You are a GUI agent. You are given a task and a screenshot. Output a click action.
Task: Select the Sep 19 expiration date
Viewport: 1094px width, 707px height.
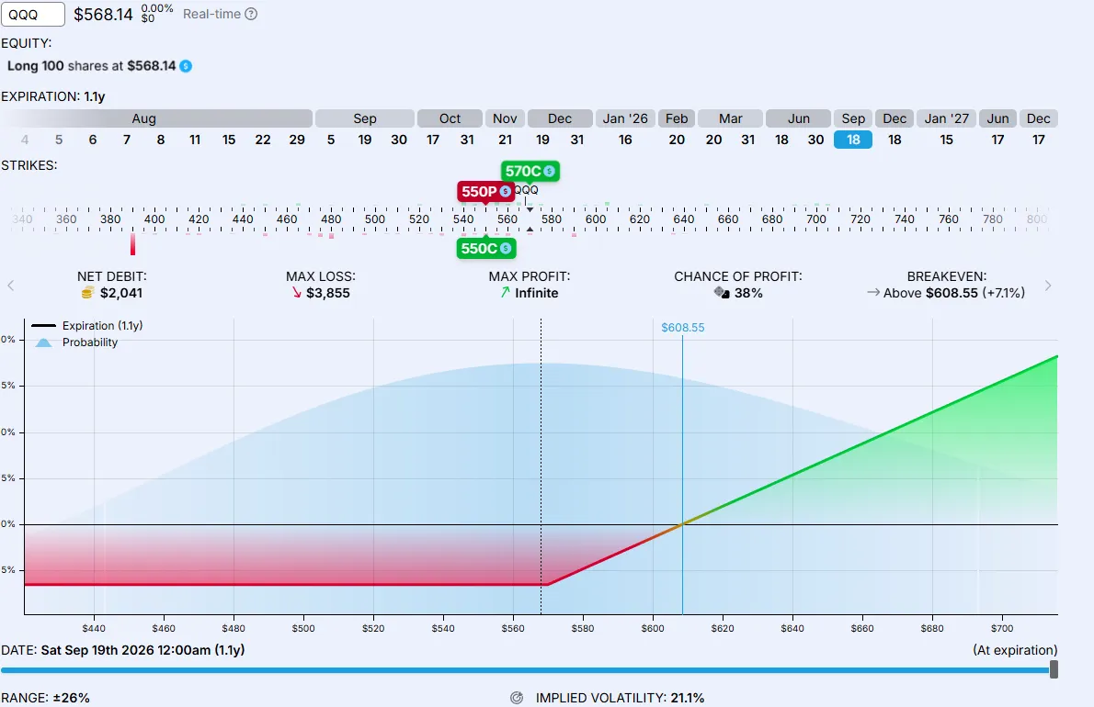point(364,140)
